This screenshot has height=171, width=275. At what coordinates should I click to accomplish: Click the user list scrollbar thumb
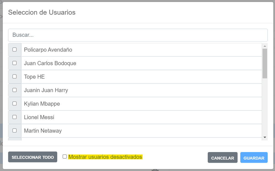265,63
